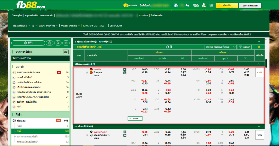
Task: Select the All live streaming sidebar item
Action: (41, 72)
